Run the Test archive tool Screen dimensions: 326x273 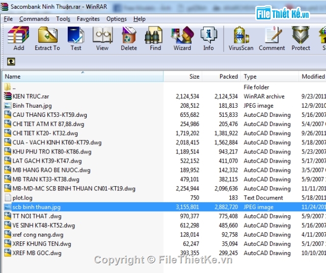(x=76, y=38)
